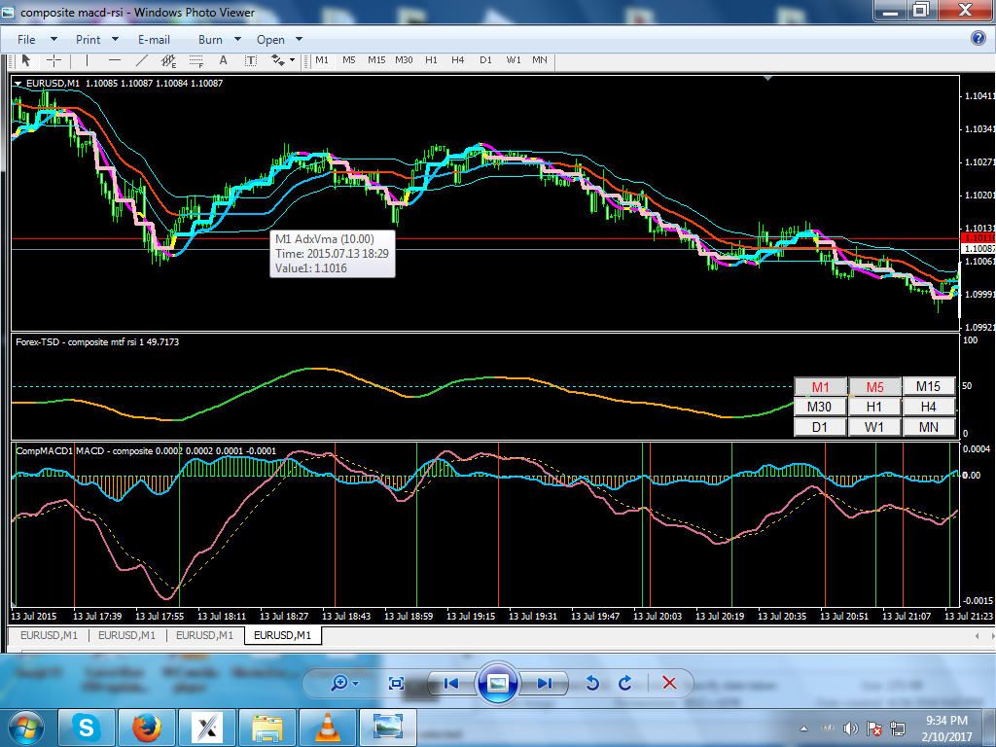Viewport: 996px width, 747px height.
Task: Rotate the image clockwise
Action: tap(625, 683)
